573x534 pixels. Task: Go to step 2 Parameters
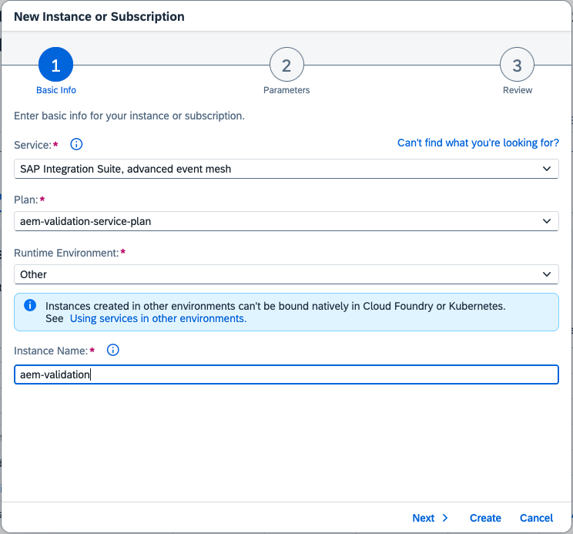[286, 65]
